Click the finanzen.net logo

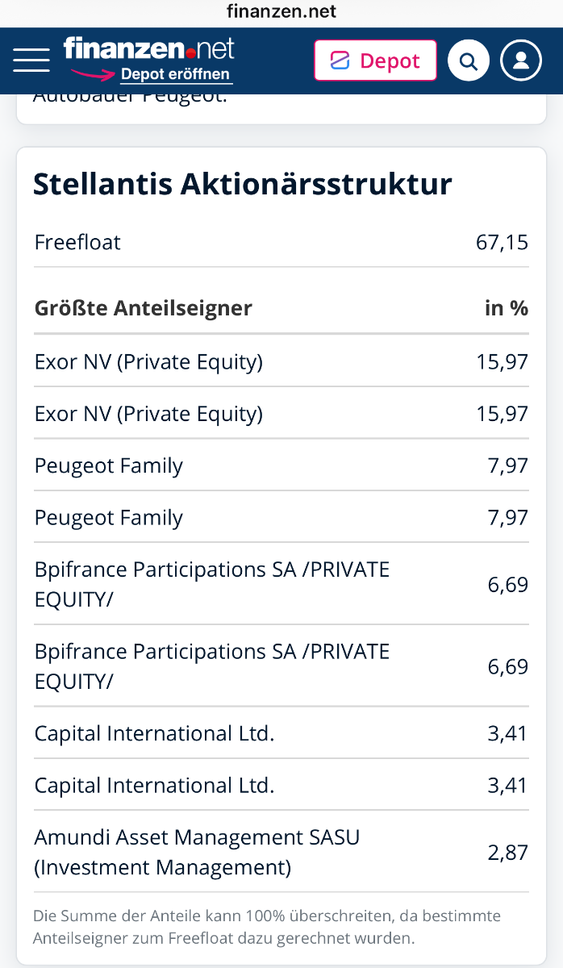(x=149, y=49)
